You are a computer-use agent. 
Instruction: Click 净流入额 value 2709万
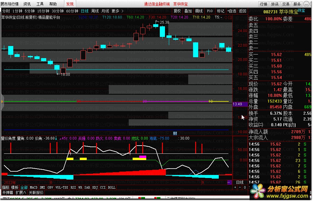pyautogui.click(x=298, y=132)
